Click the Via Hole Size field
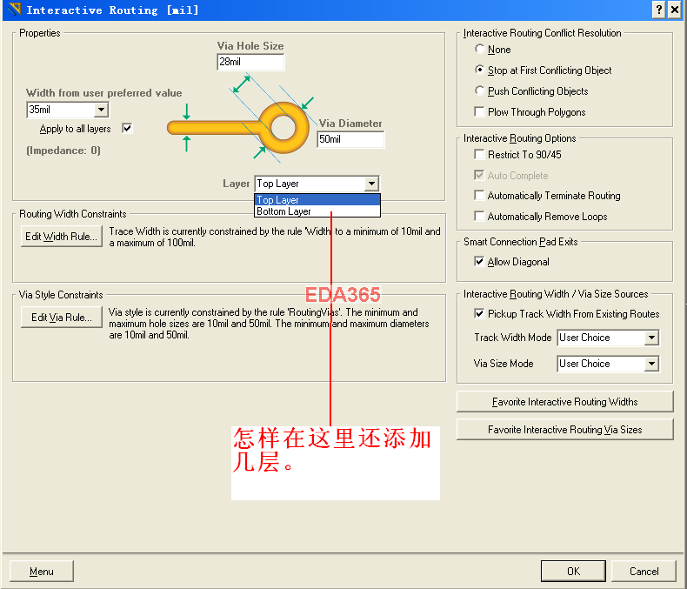687x589 pixels. [250, 62]
